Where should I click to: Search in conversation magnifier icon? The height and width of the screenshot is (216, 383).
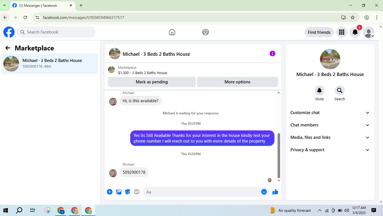coord(340,90)
